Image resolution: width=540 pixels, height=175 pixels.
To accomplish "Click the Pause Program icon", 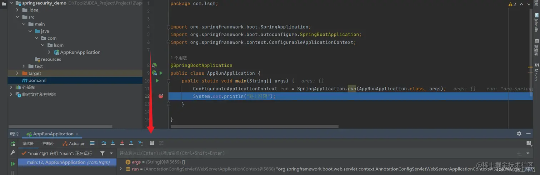I will coord(13,173).
